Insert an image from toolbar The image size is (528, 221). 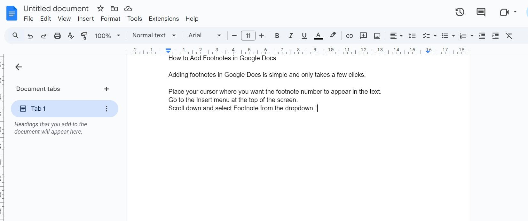377,36
